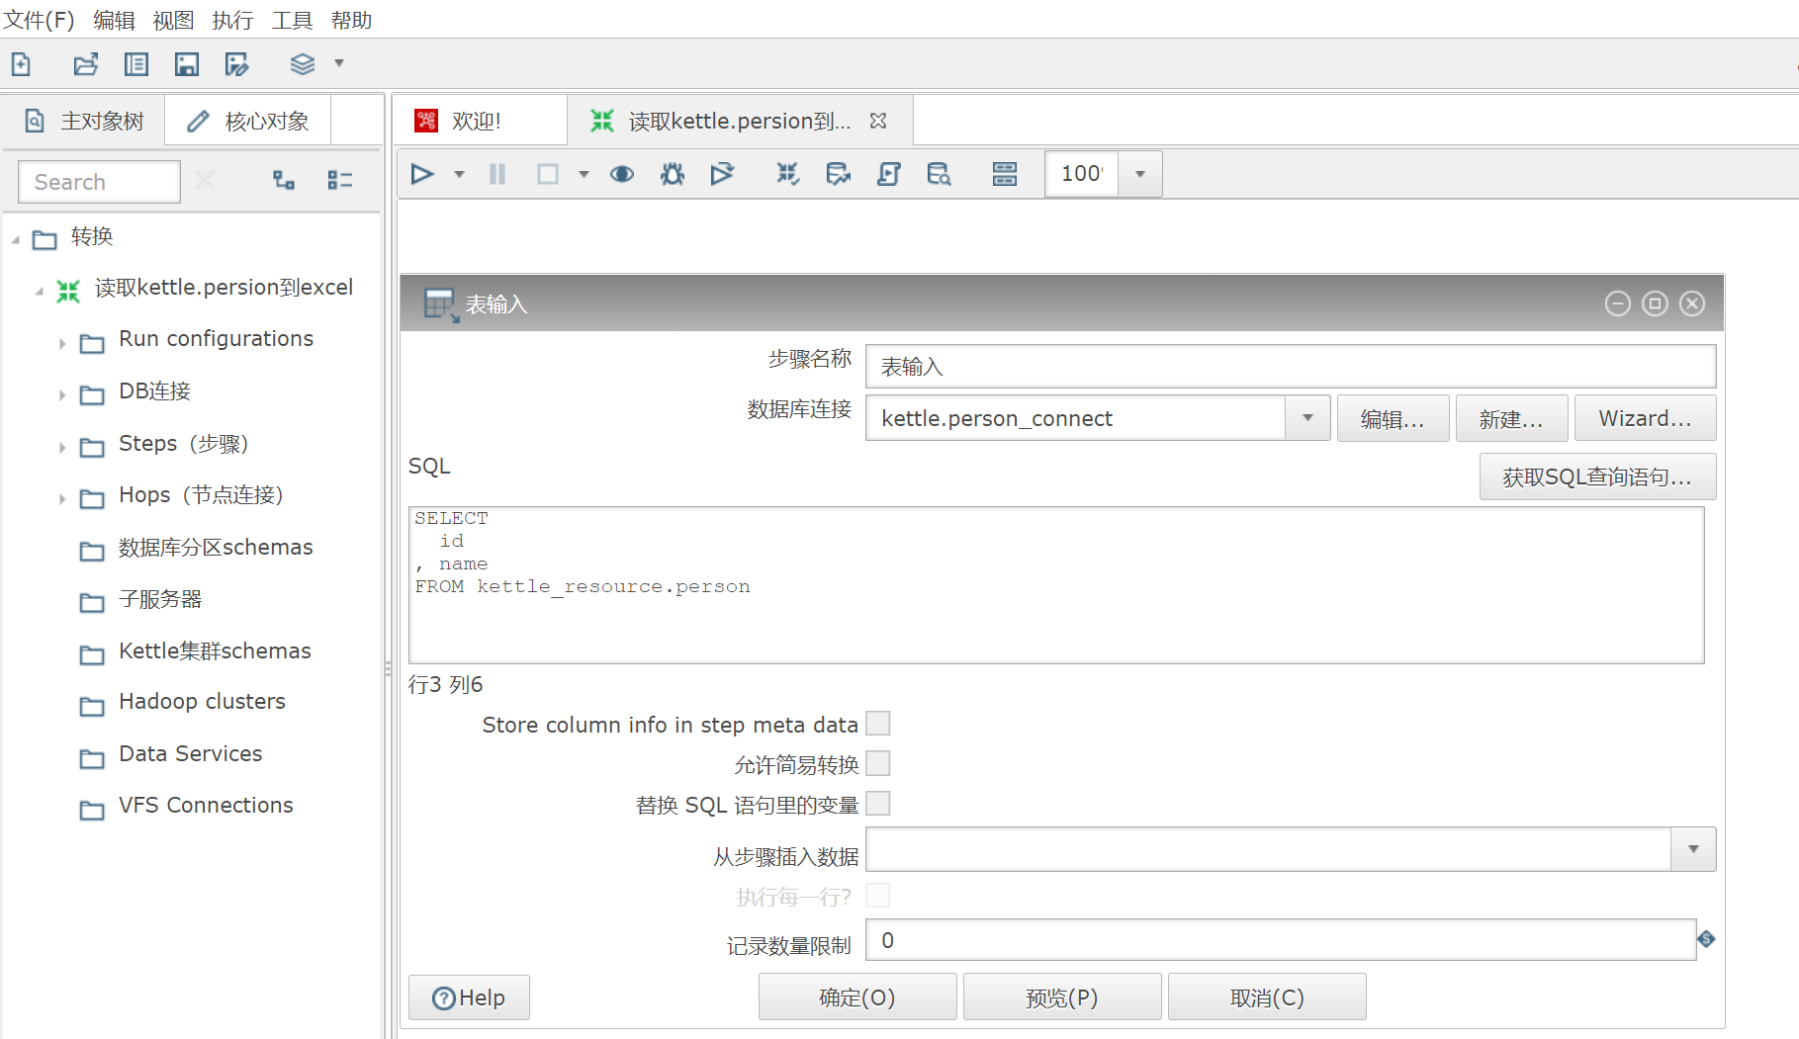1799x1039 pixels.
Task: Open the 数据库连接 combo box dropdown
Action: [1307, 418]
